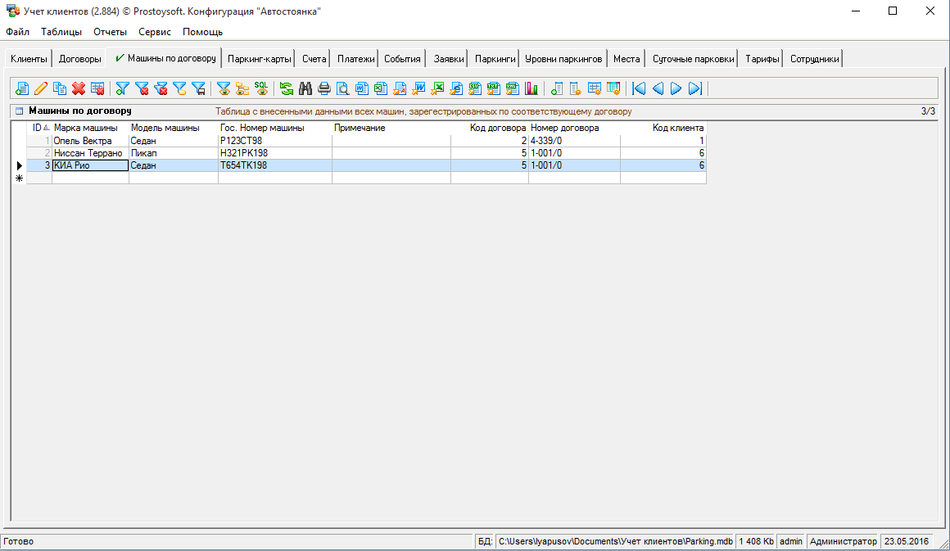This screenshot has width=950, height=551.
Task: Open the binoculars search tool
Action: click(x=305, y=88)
